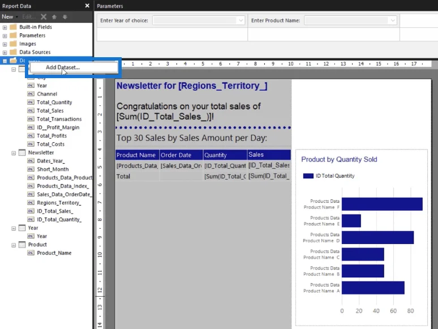Click the ID Total Quantity legend swatch

coord(308,176)
